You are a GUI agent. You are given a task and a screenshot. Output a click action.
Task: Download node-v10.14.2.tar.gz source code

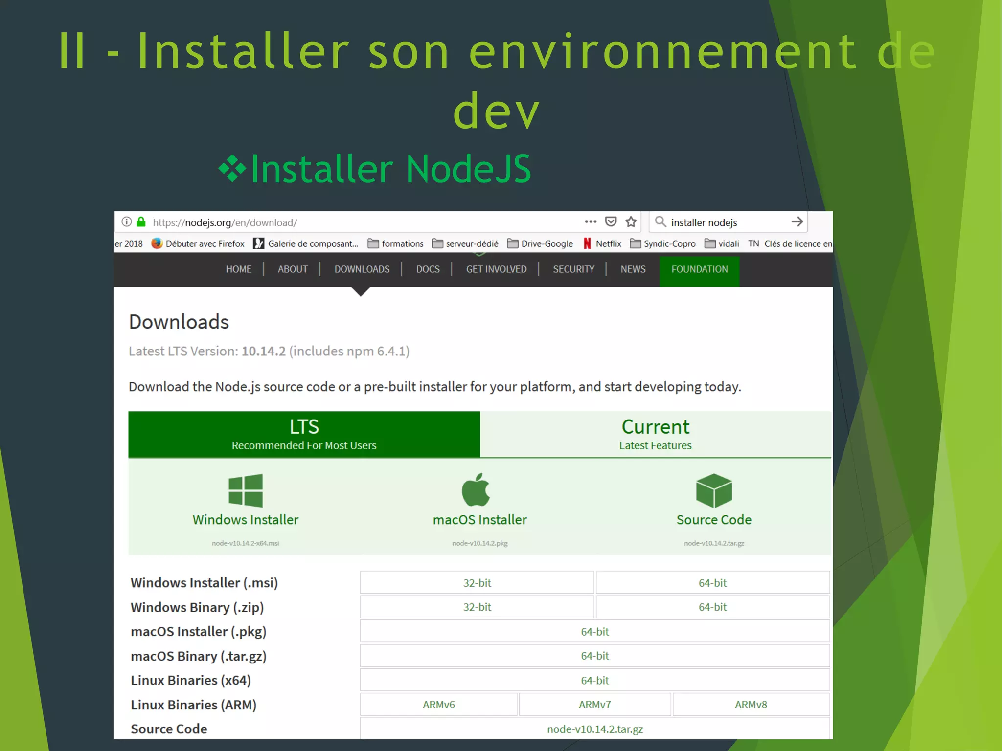[595, 729]
